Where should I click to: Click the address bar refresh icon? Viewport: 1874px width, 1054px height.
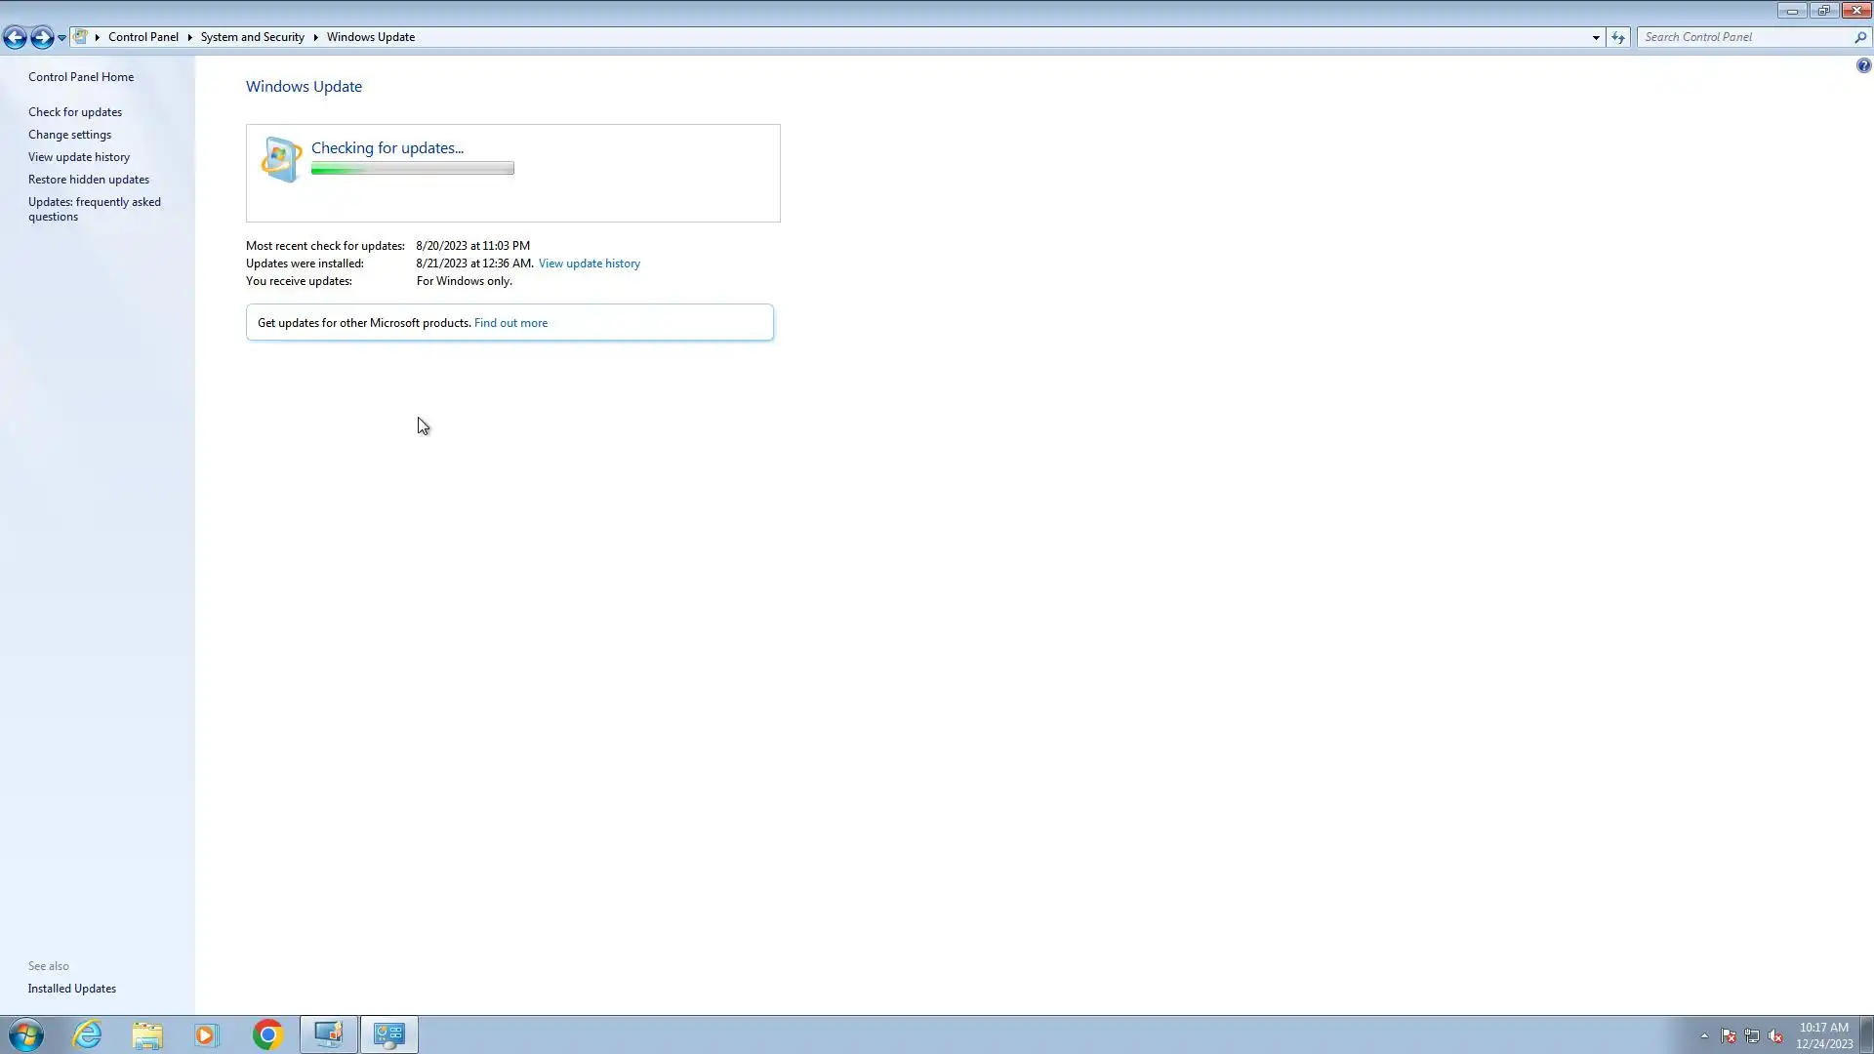click(1618, 37)
